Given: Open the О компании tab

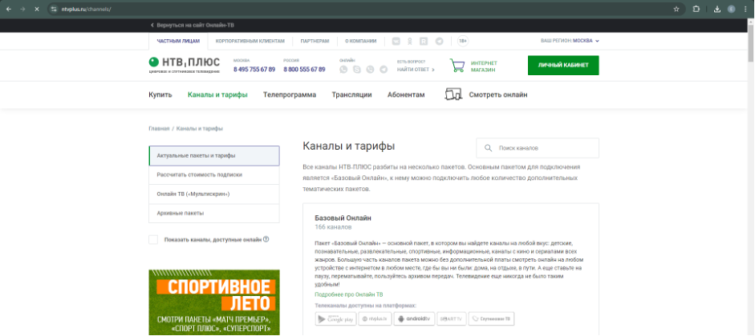Looking at the screenshot, I should [360, 42].
